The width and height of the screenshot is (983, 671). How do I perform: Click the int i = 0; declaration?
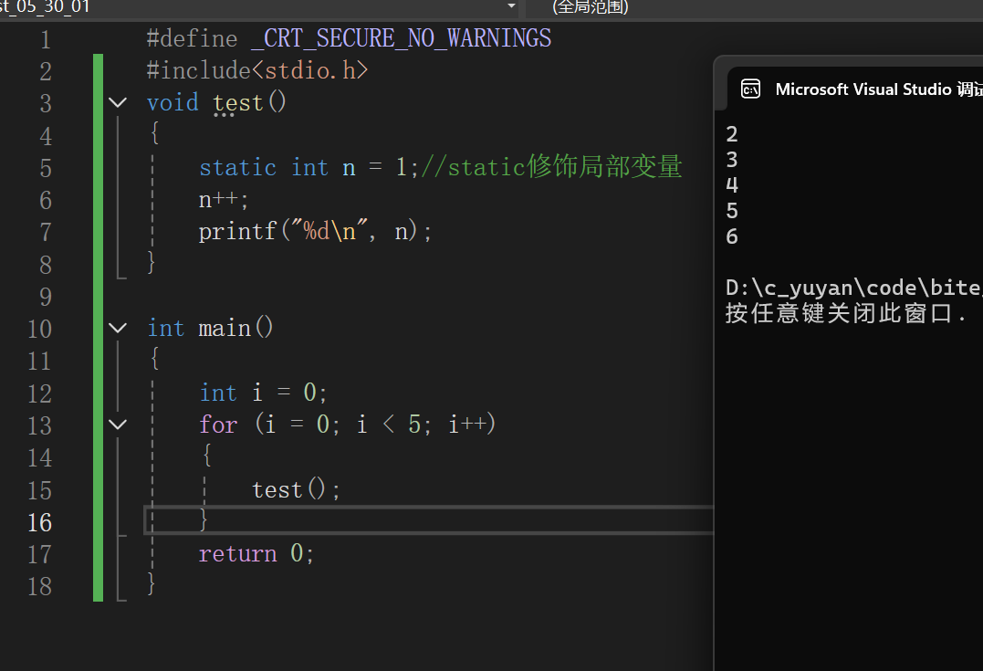pos(263,393)
